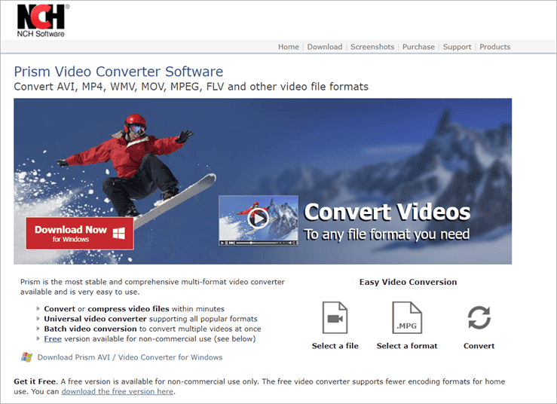Screen dimensions: 557x404
Task: Click the NCH Software logo
Action: pos(43,20)
